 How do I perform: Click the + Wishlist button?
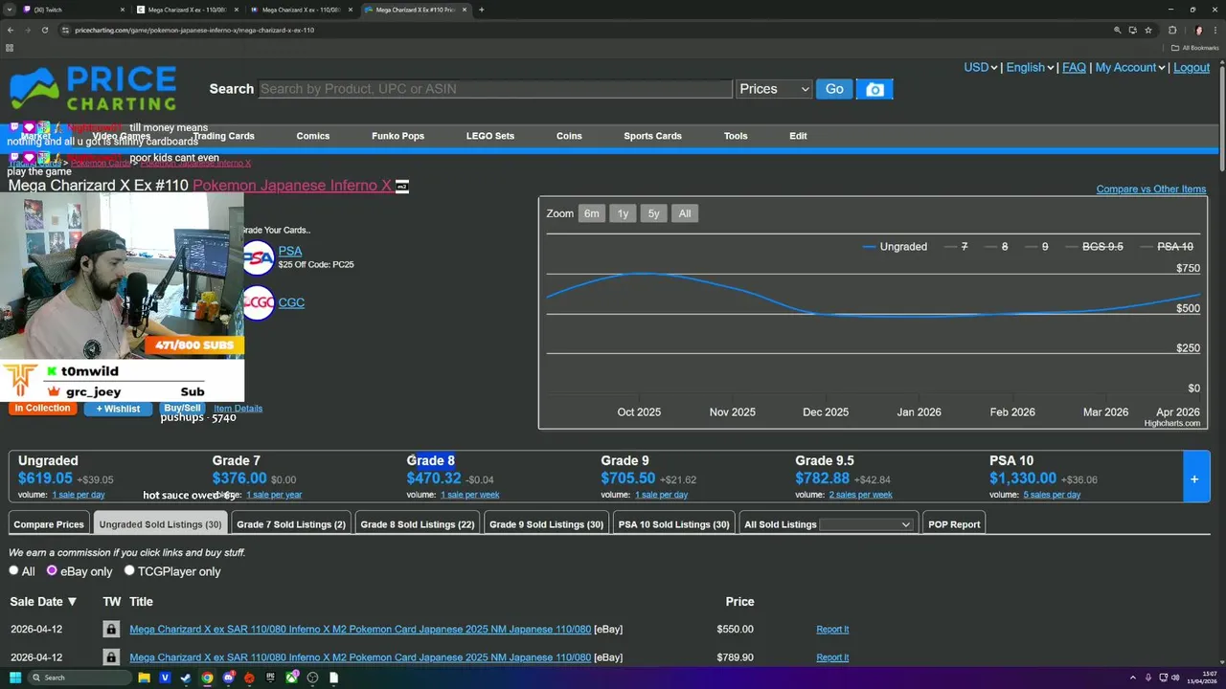pos(118,409)
